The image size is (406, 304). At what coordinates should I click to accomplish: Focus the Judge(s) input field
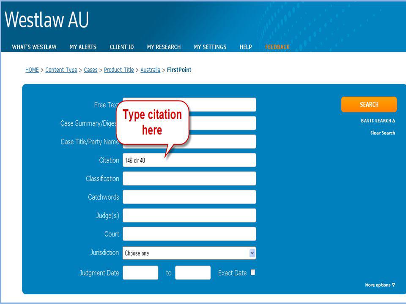pos(189,215)
